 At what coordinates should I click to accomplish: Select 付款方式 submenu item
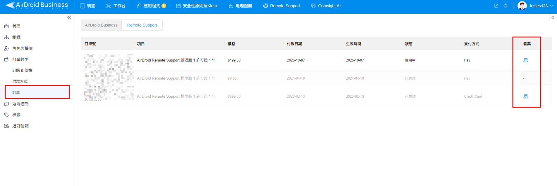pos(20,81)
